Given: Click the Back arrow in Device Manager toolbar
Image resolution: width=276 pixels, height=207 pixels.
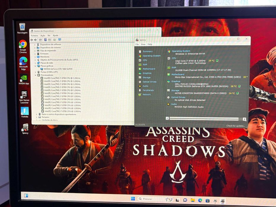Looking at the screenshot, I should click(32, 40).
